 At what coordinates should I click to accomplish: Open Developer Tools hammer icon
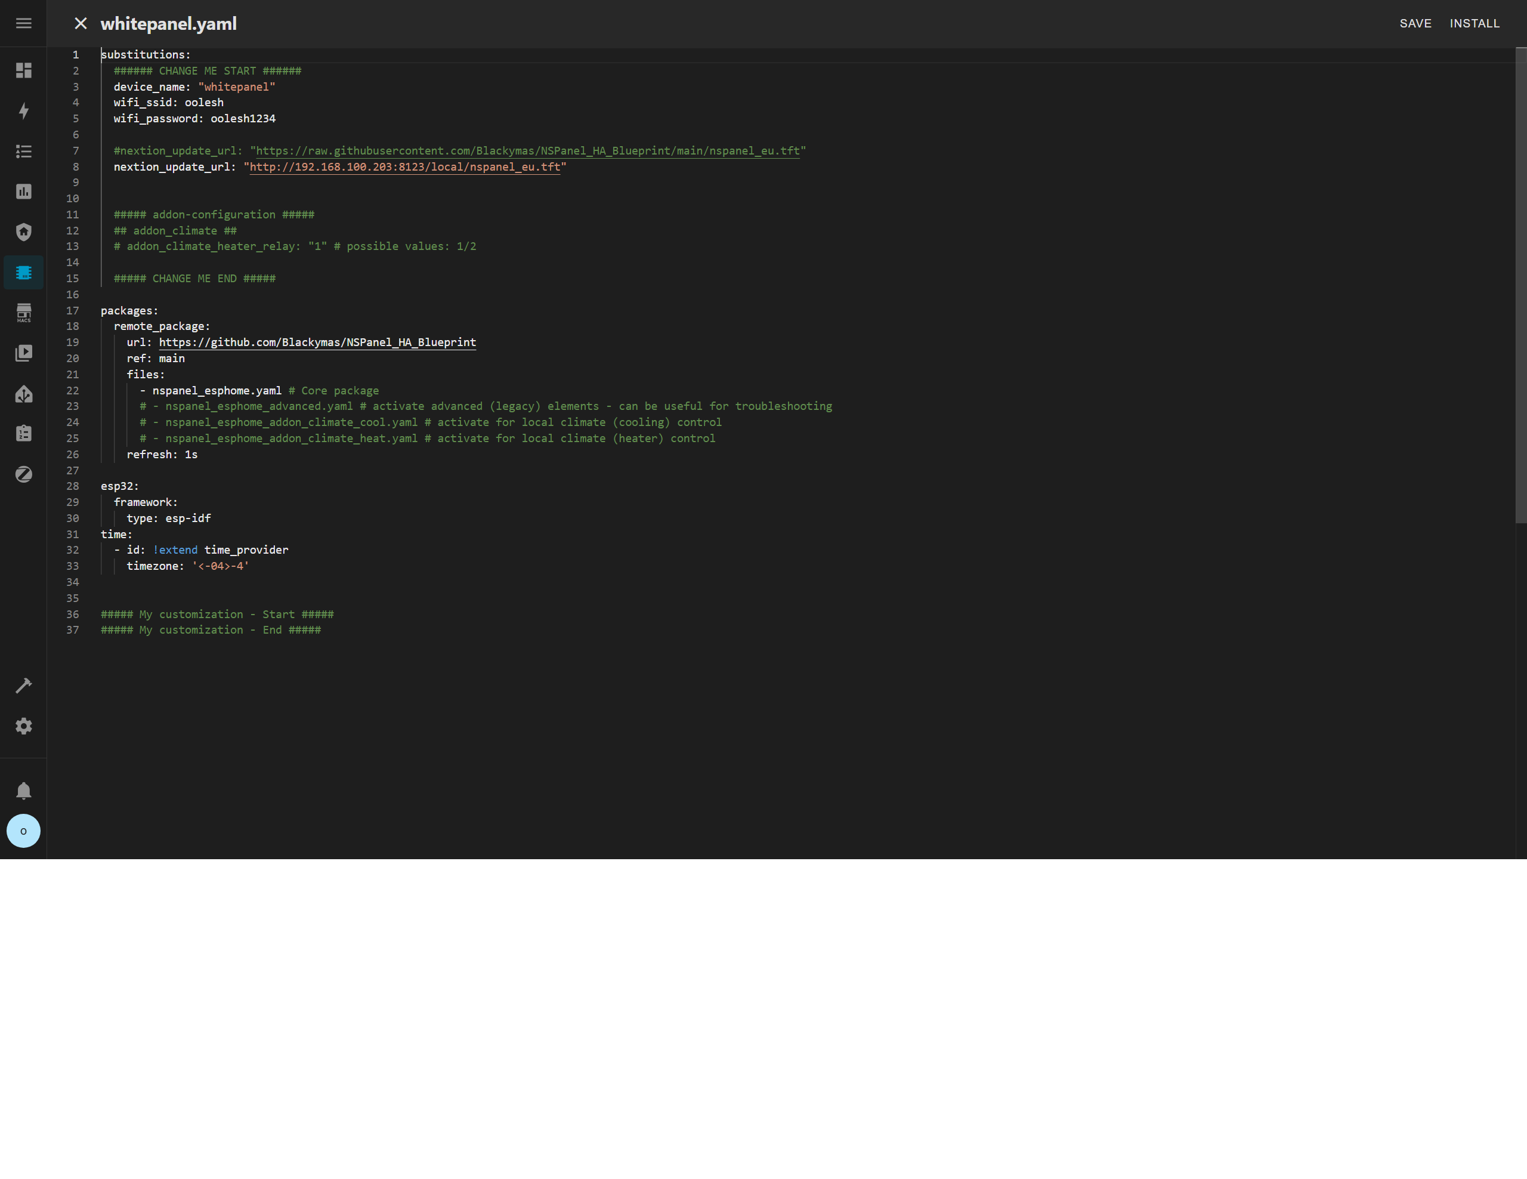pyautogui.click(x=24, y=686)
